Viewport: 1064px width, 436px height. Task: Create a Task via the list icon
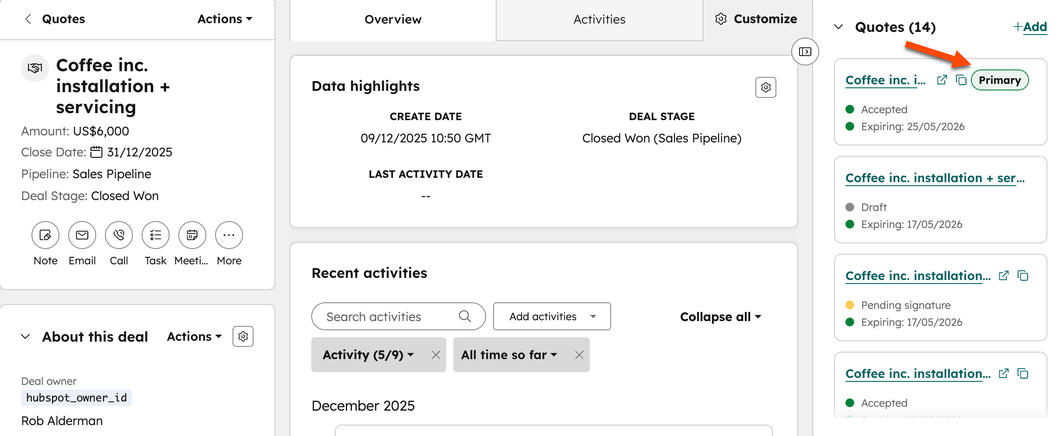(x=156, y=235)
